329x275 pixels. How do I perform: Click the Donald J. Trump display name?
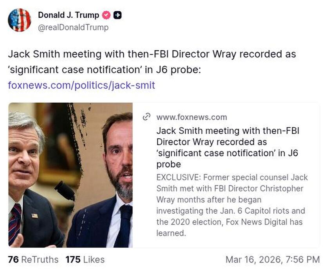point(69,15)
